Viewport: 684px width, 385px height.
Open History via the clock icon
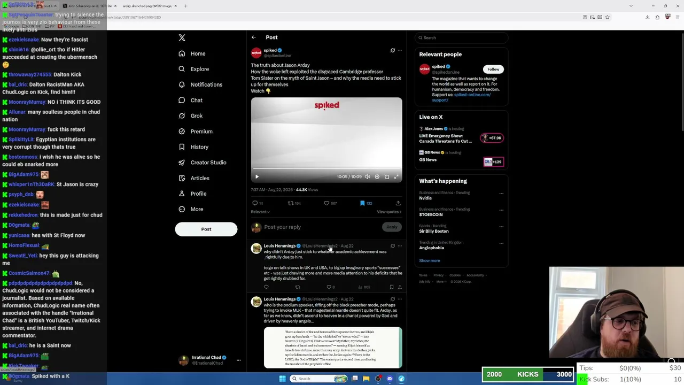coord(182,147)
